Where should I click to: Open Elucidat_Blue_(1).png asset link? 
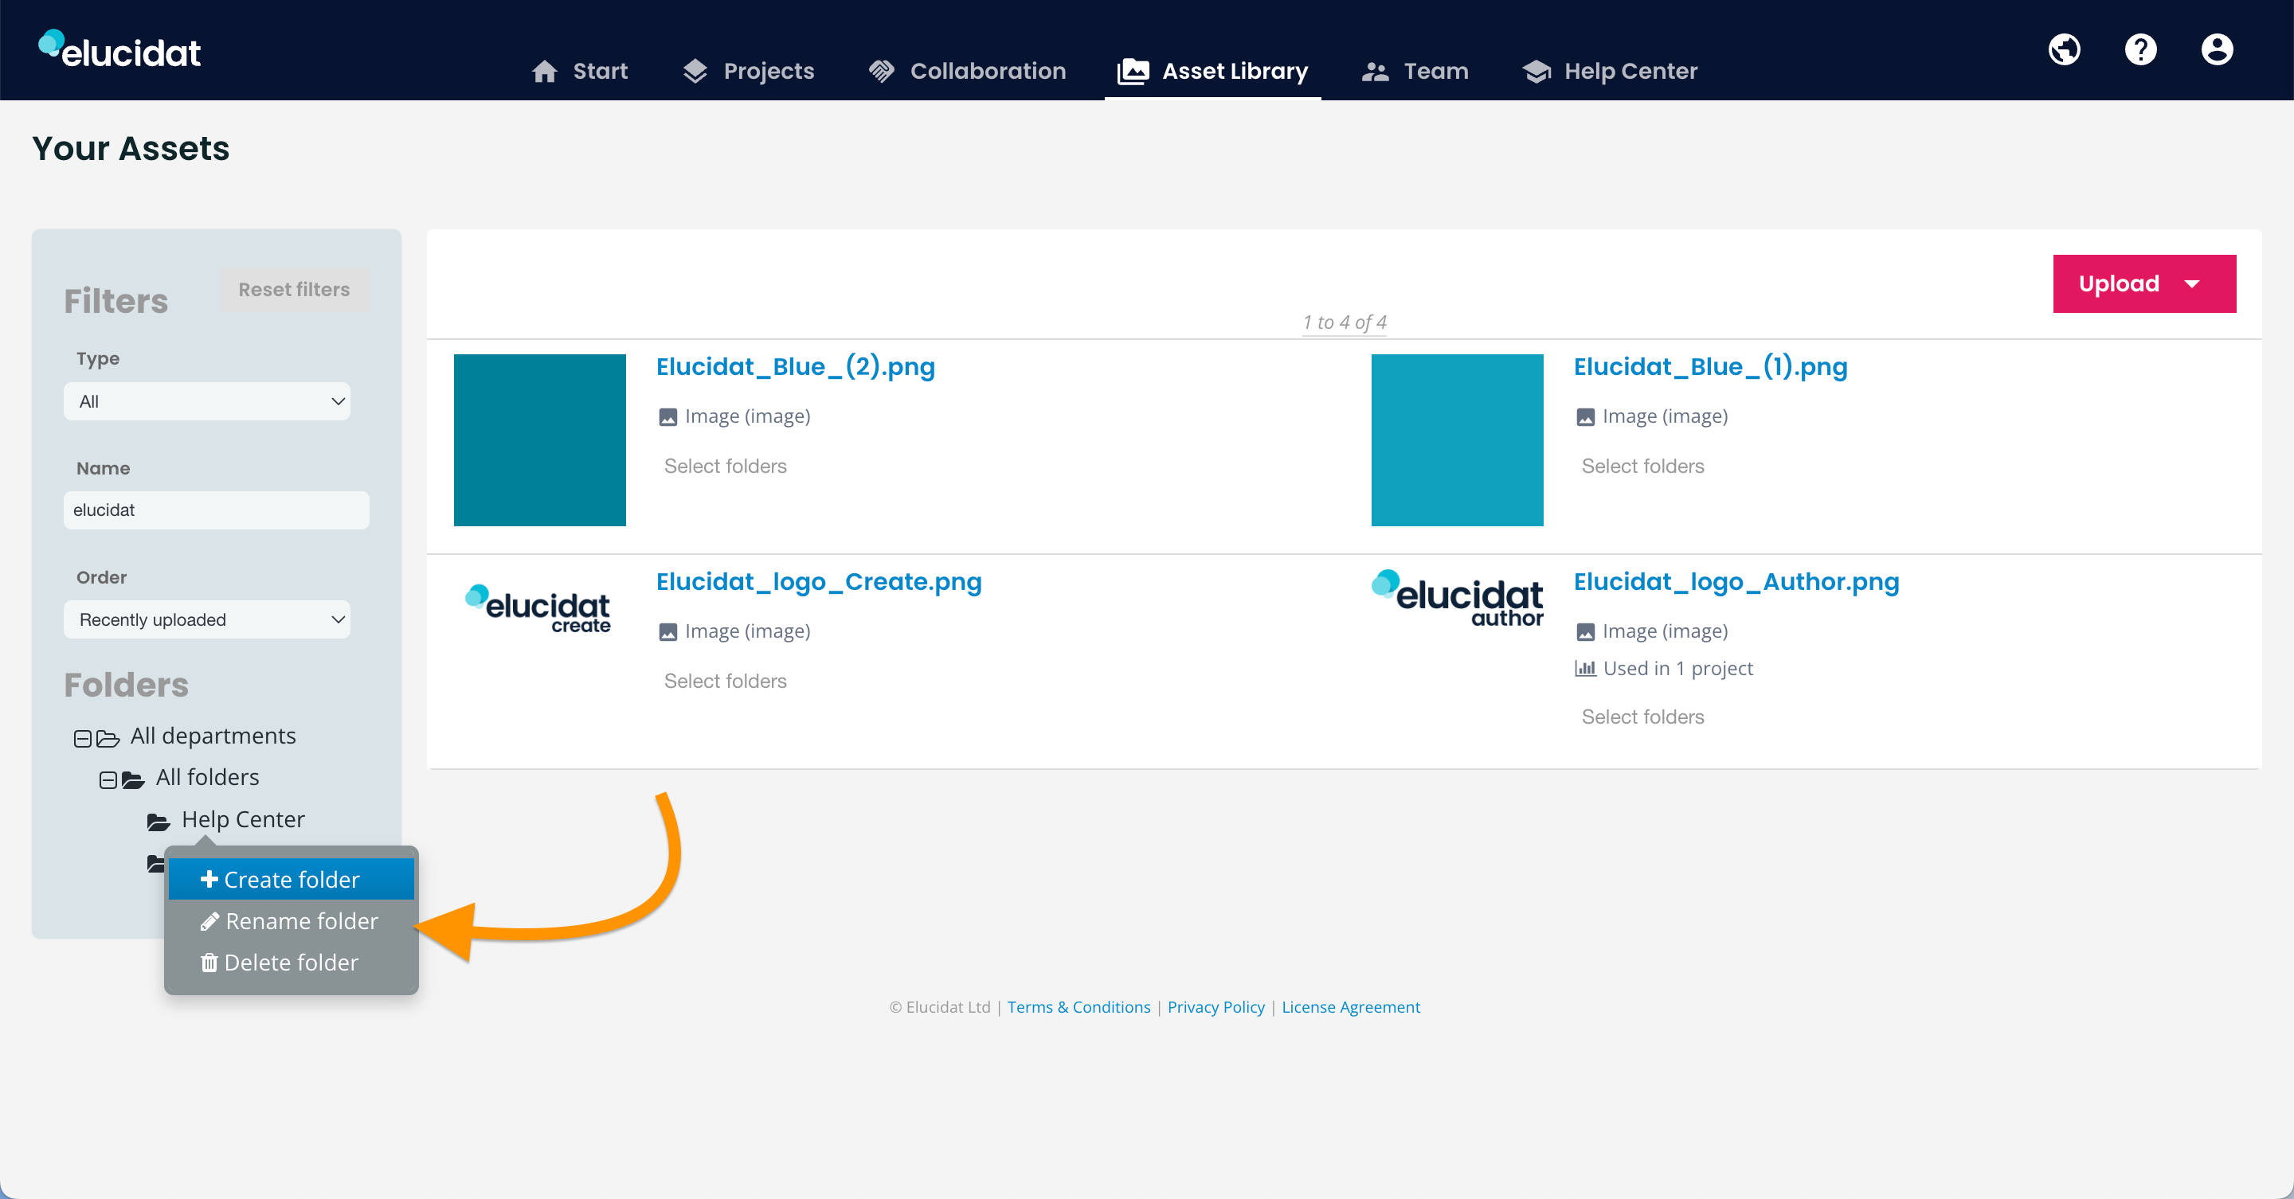click(x=1710, y=367)
